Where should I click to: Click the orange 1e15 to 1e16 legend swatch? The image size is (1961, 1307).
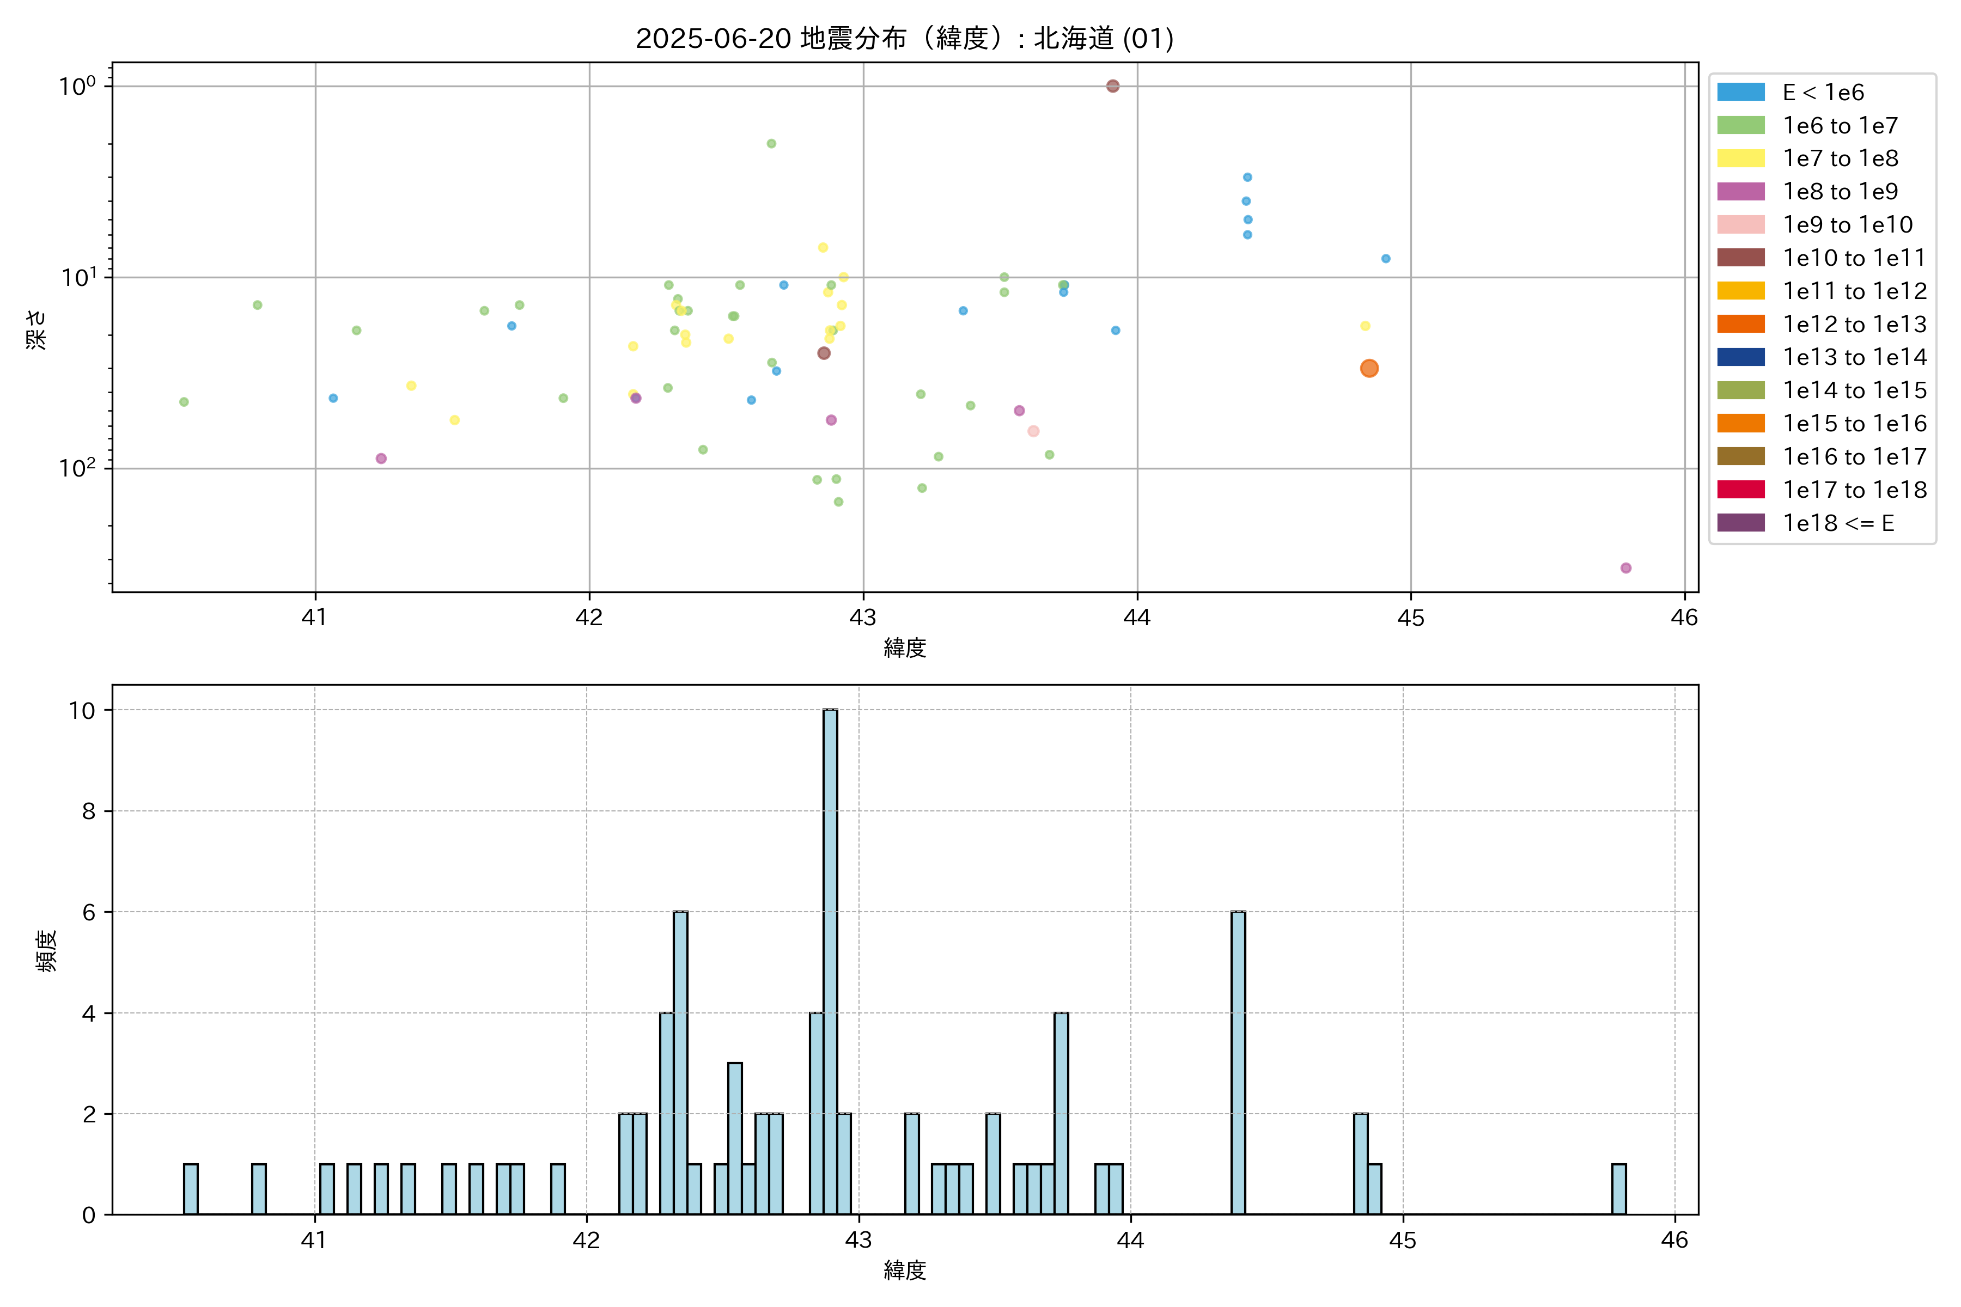pyautogui.click(x=1741, y=424)
